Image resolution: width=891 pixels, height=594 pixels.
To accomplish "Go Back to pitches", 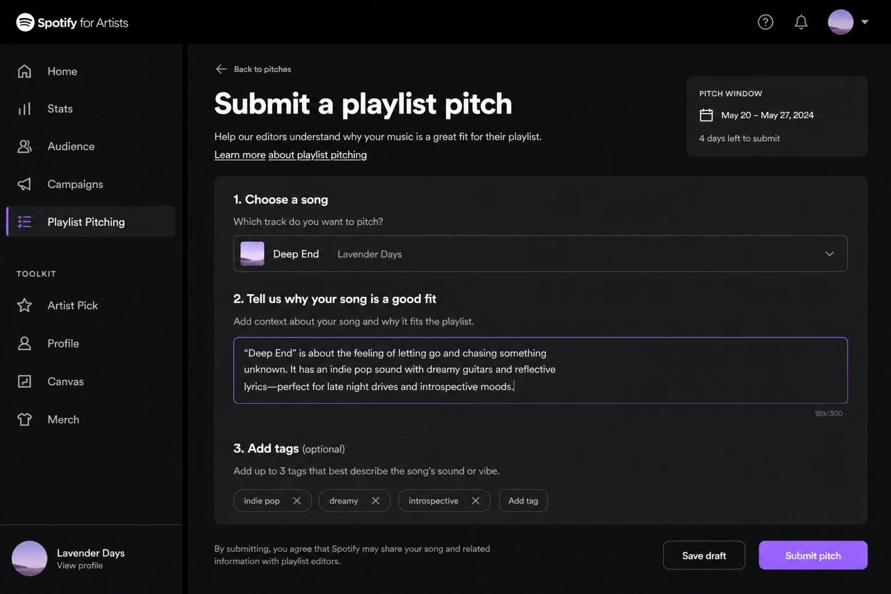I will [x=262, y=69].
